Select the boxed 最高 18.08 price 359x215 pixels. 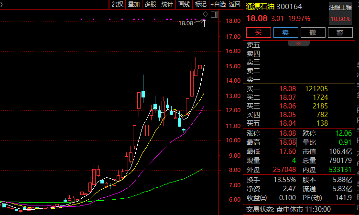(x=287, y=142)
